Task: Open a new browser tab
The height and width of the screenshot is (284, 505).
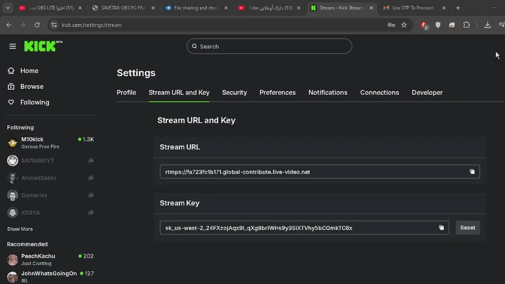Action: click(458, 8)
